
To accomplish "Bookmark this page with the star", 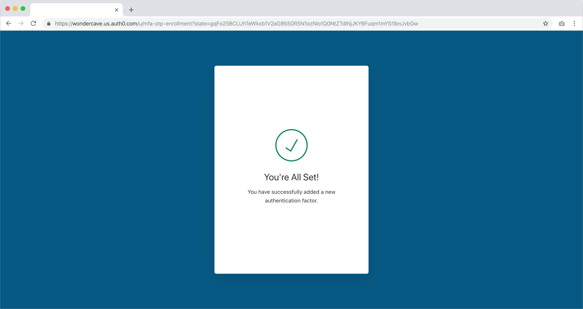I will [x=545, y=24].
